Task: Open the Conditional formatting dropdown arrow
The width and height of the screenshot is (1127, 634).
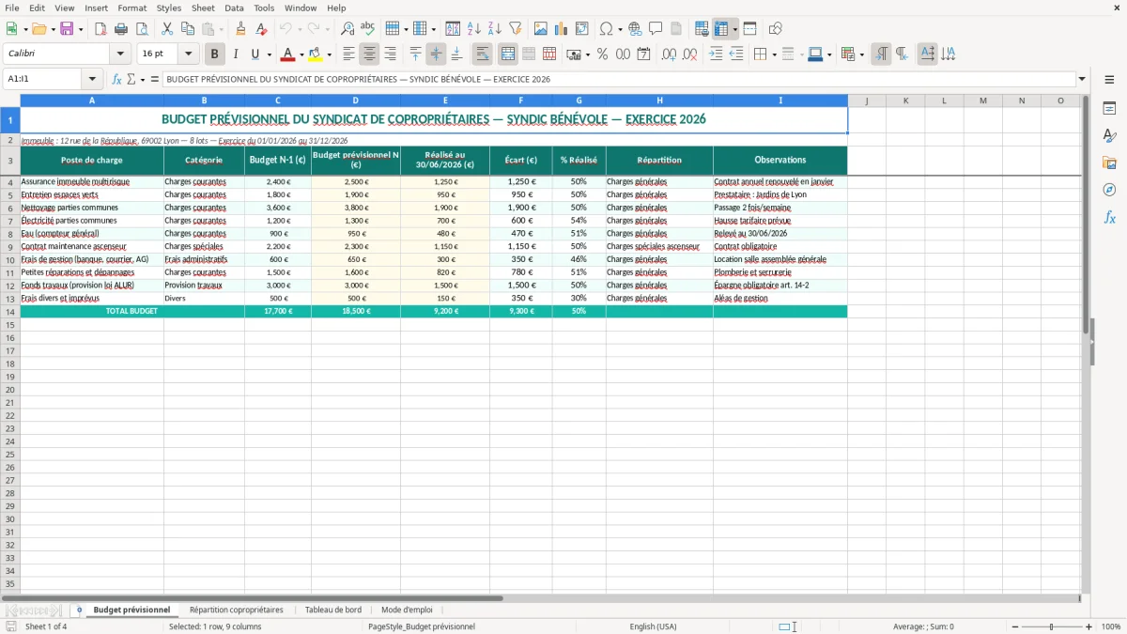Action: [861, 54]
